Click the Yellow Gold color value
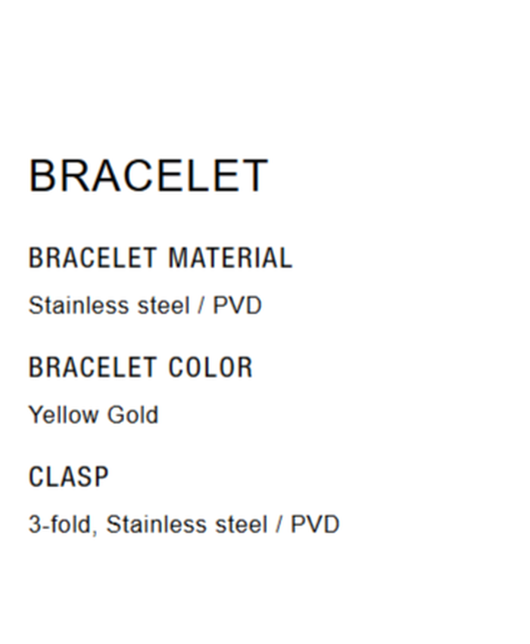The width and height of the screenshot is (530, 644). coord(93,415)
